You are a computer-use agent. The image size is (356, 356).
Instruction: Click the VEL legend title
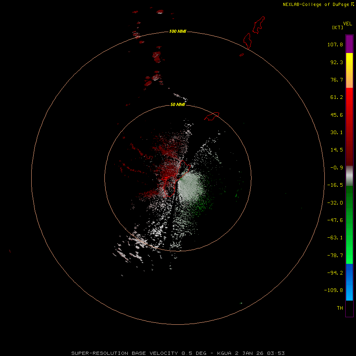tap(347, 24)
